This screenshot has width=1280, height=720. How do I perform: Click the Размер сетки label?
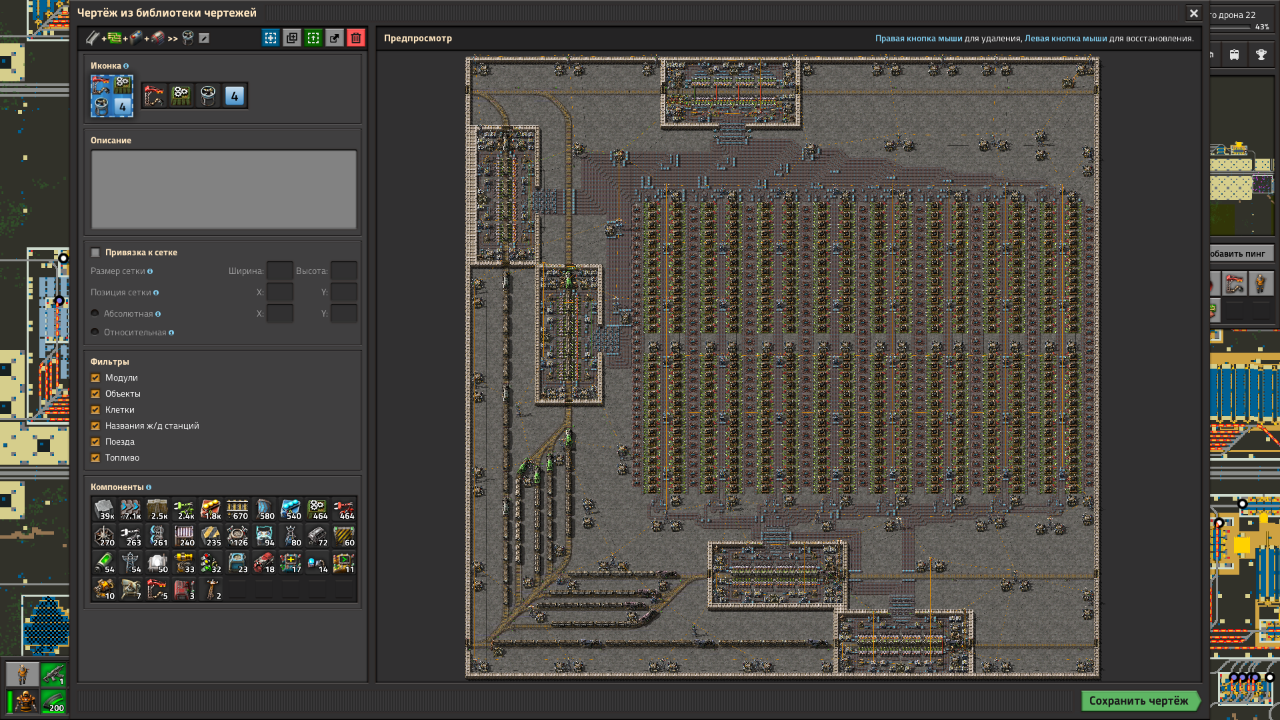tap(118, 271)
